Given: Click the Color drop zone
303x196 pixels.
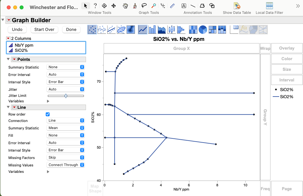Looking at the screenshot, I should 287,59.
